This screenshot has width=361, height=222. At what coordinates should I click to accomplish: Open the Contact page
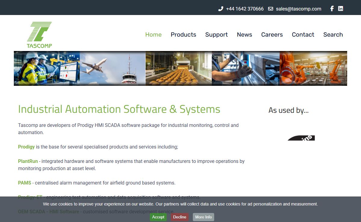[x=303, y=34]
